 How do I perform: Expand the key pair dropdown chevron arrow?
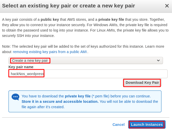(158, 61)
